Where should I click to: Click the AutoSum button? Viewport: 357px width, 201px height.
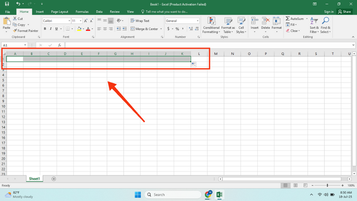point(295,18)
